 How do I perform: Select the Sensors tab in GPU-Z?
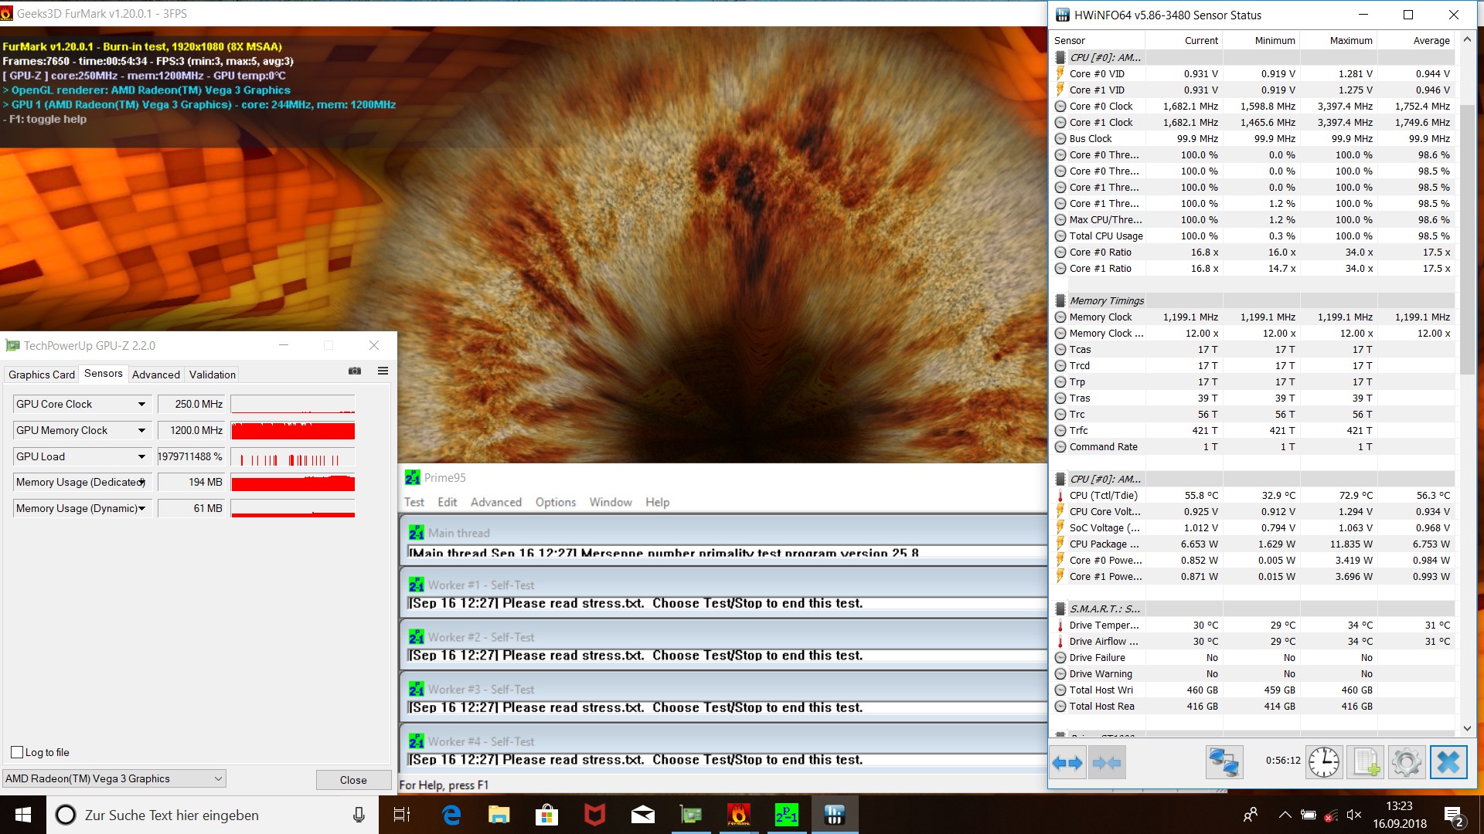pos(104,374)
